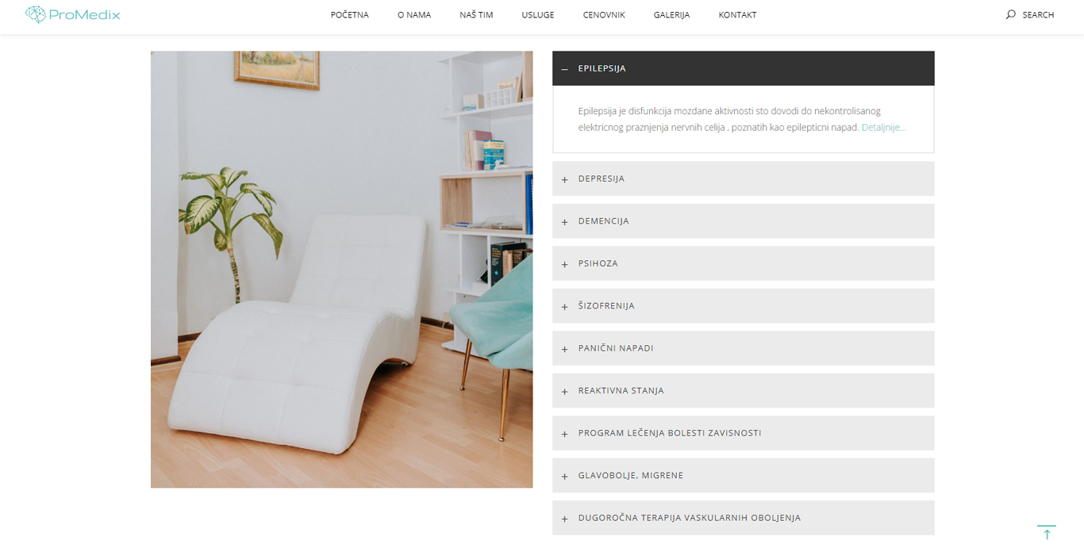
Task: Click the therapy room couch photo
Action: tap(342, 270)
